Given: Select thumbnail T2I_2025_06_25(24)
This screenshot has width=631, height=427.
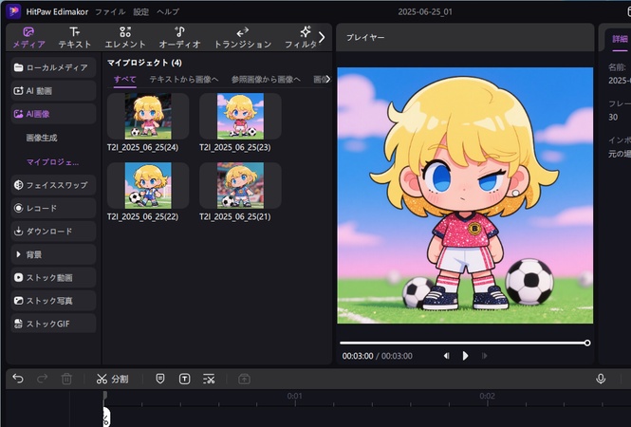Looking at the screenshot, I should (148, 116).
